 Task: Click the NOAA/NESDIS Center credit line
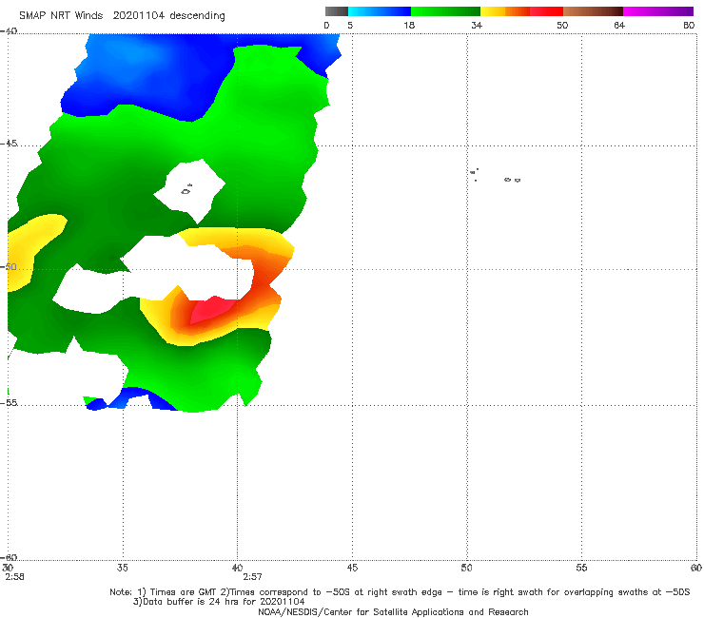pyautogui.click(x=393, y=611)
